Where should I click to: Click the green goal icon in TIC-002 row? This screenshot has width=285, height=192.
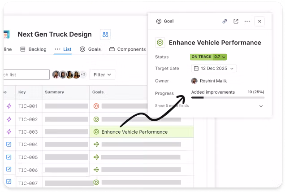pyautogui.click(x=96, y=119)
